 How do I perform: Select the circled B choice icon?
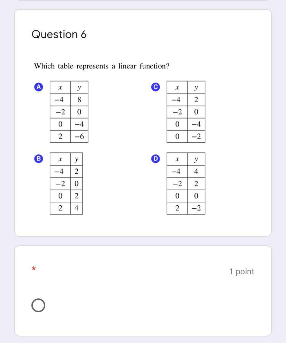(x=38, y=159)
